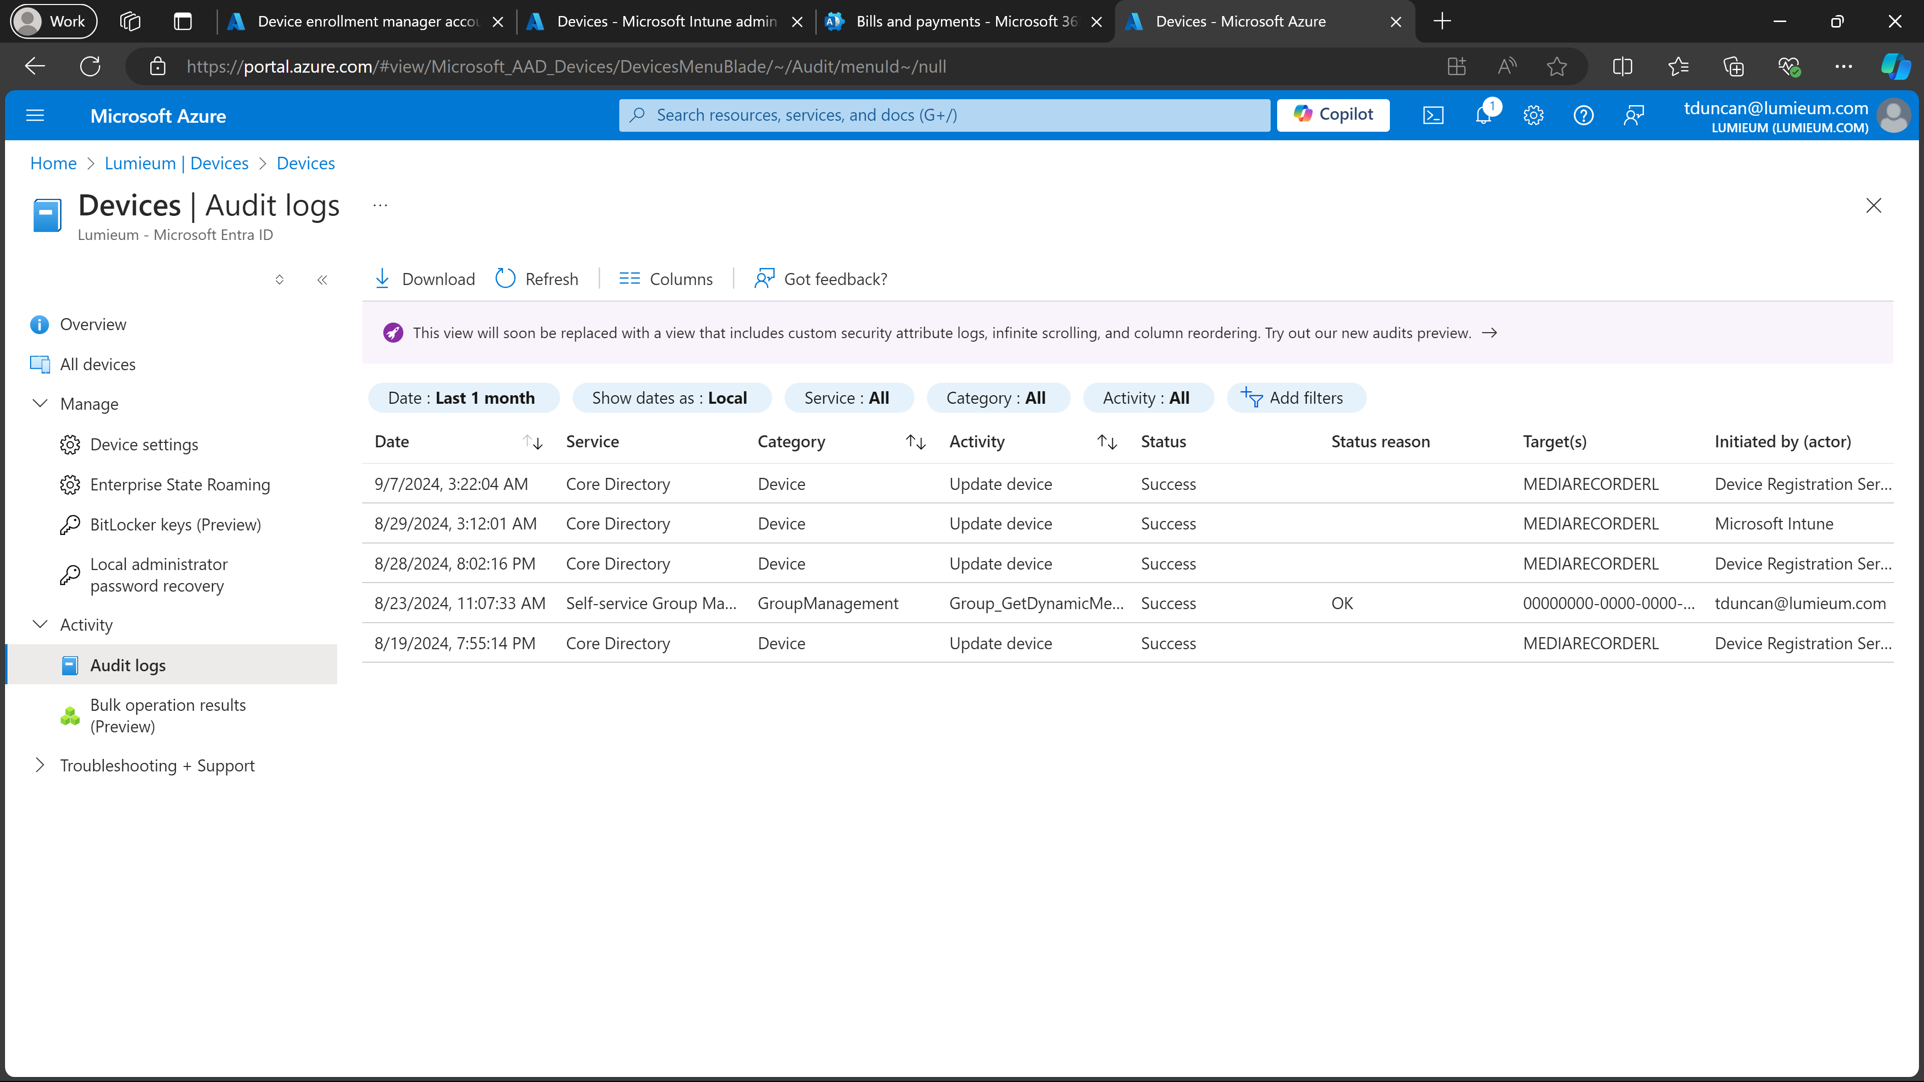Screen dimensions: 1924x1082
Task: Open the tduncan account avatar menu
Action: click(1892, 116)
